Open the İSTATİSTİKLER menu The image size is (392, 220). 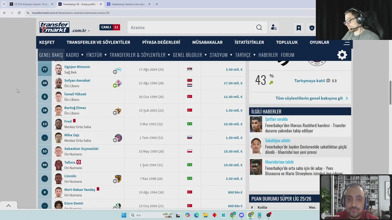coord(249,42)
